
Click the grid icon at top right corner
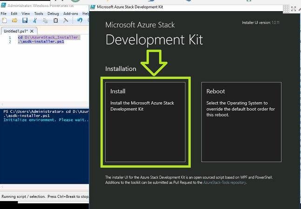click(x=286, y=9)
